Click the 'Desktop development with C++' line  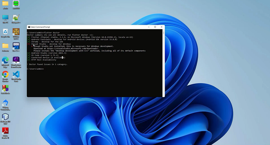(x=89, y=51)
